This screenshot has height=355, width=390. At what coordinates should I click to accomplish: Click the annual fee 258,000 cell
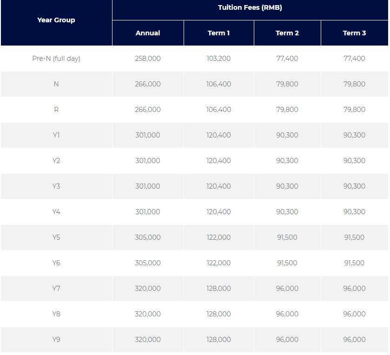click(x=148, y=59)
